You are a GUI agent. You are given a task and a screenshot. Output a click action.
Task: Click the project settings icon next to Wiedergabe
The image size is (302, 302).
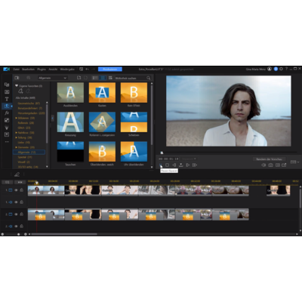81,69
